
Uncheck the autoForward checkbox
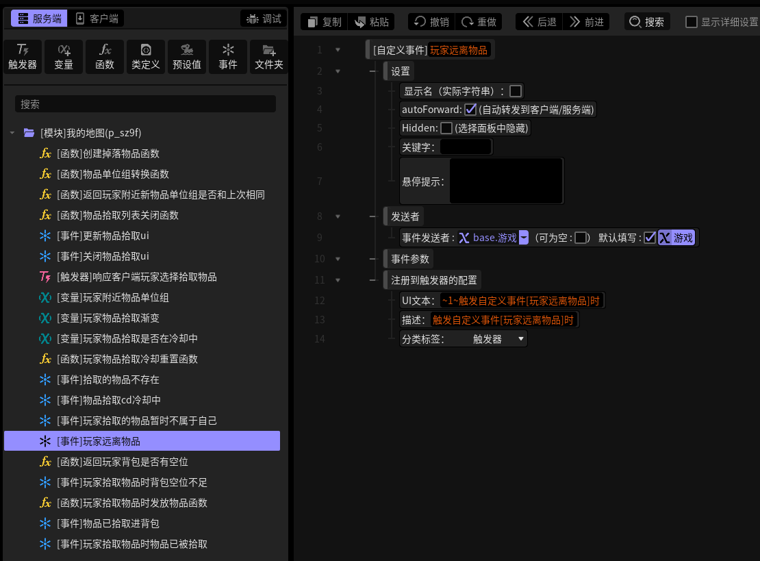pyautogui.click(x=470, y=110)
